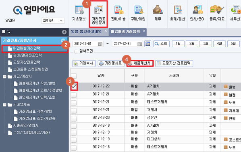Collapse the 세금/계산서 tree folder

click(x=4, y=77)
